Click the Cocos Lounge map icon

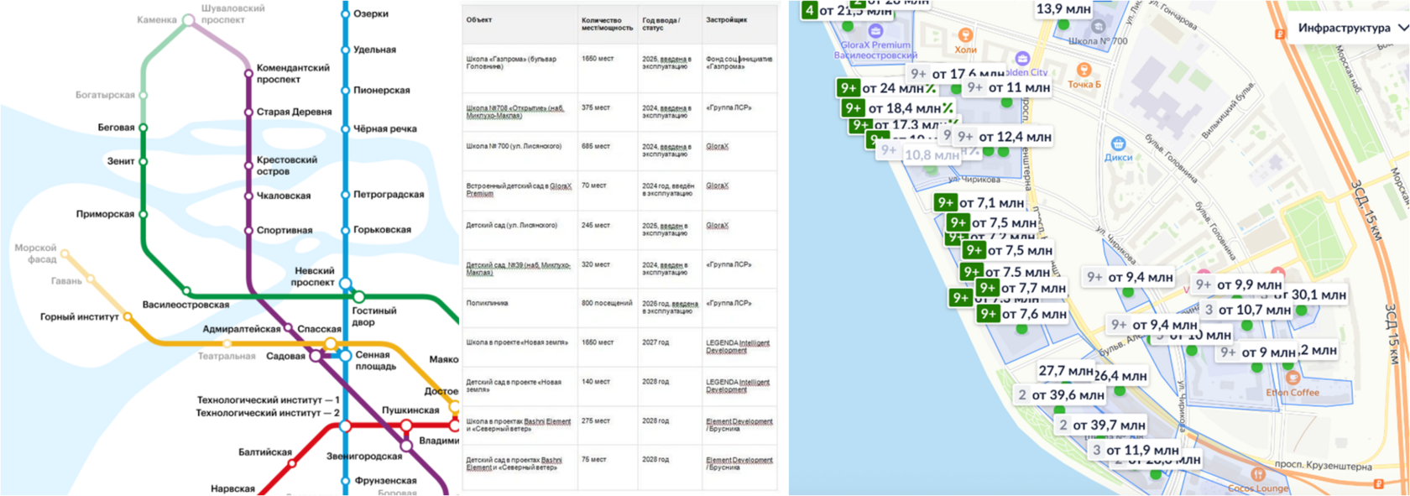pos(1257,475)
